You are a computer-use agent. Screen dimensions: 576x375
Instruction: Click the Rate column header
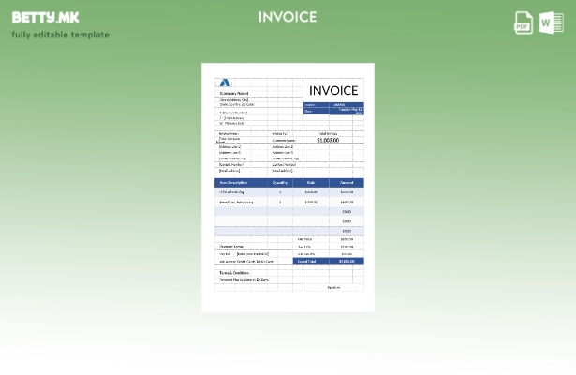click(311, 182)
